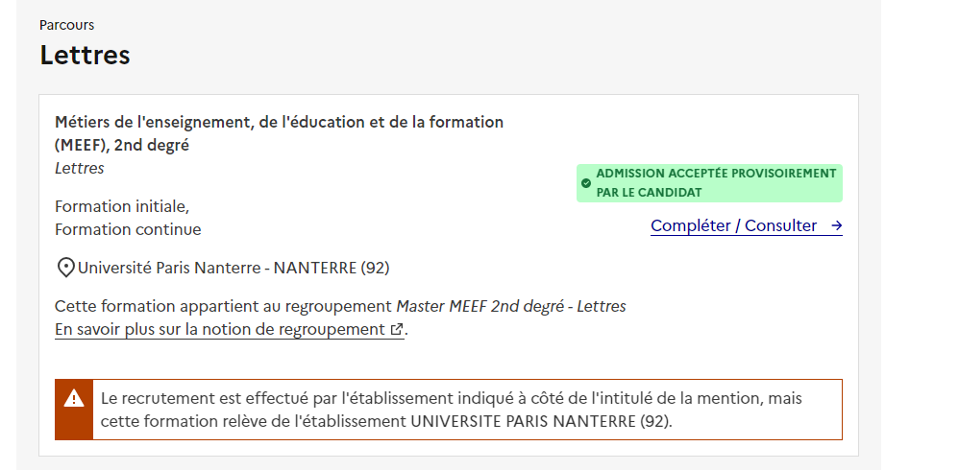959x470 pixels.
Task: Select the Lettres page heading
Action: pyautogui.click(x=85, y=55)
